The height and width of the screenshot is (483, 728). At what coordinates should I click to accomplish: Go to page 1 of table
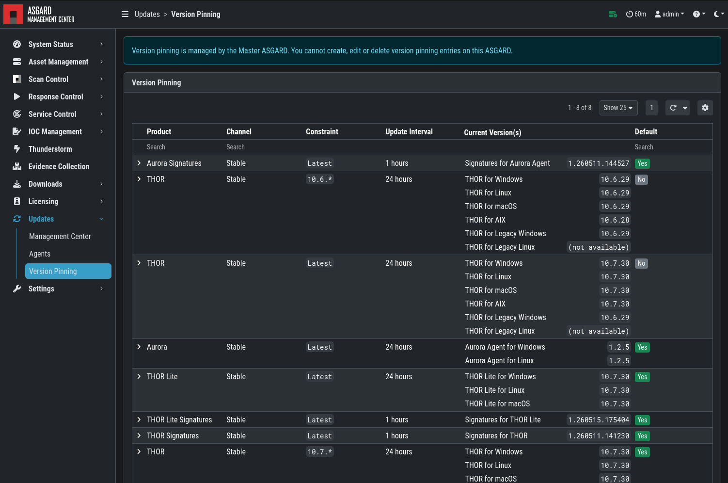click(651, 108)
